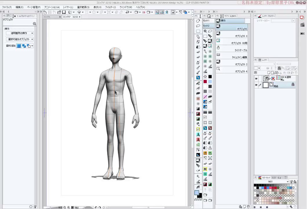The image size is (307, 209).
Task: Select the オブジェクト subtool
Action: click(232, 27)
